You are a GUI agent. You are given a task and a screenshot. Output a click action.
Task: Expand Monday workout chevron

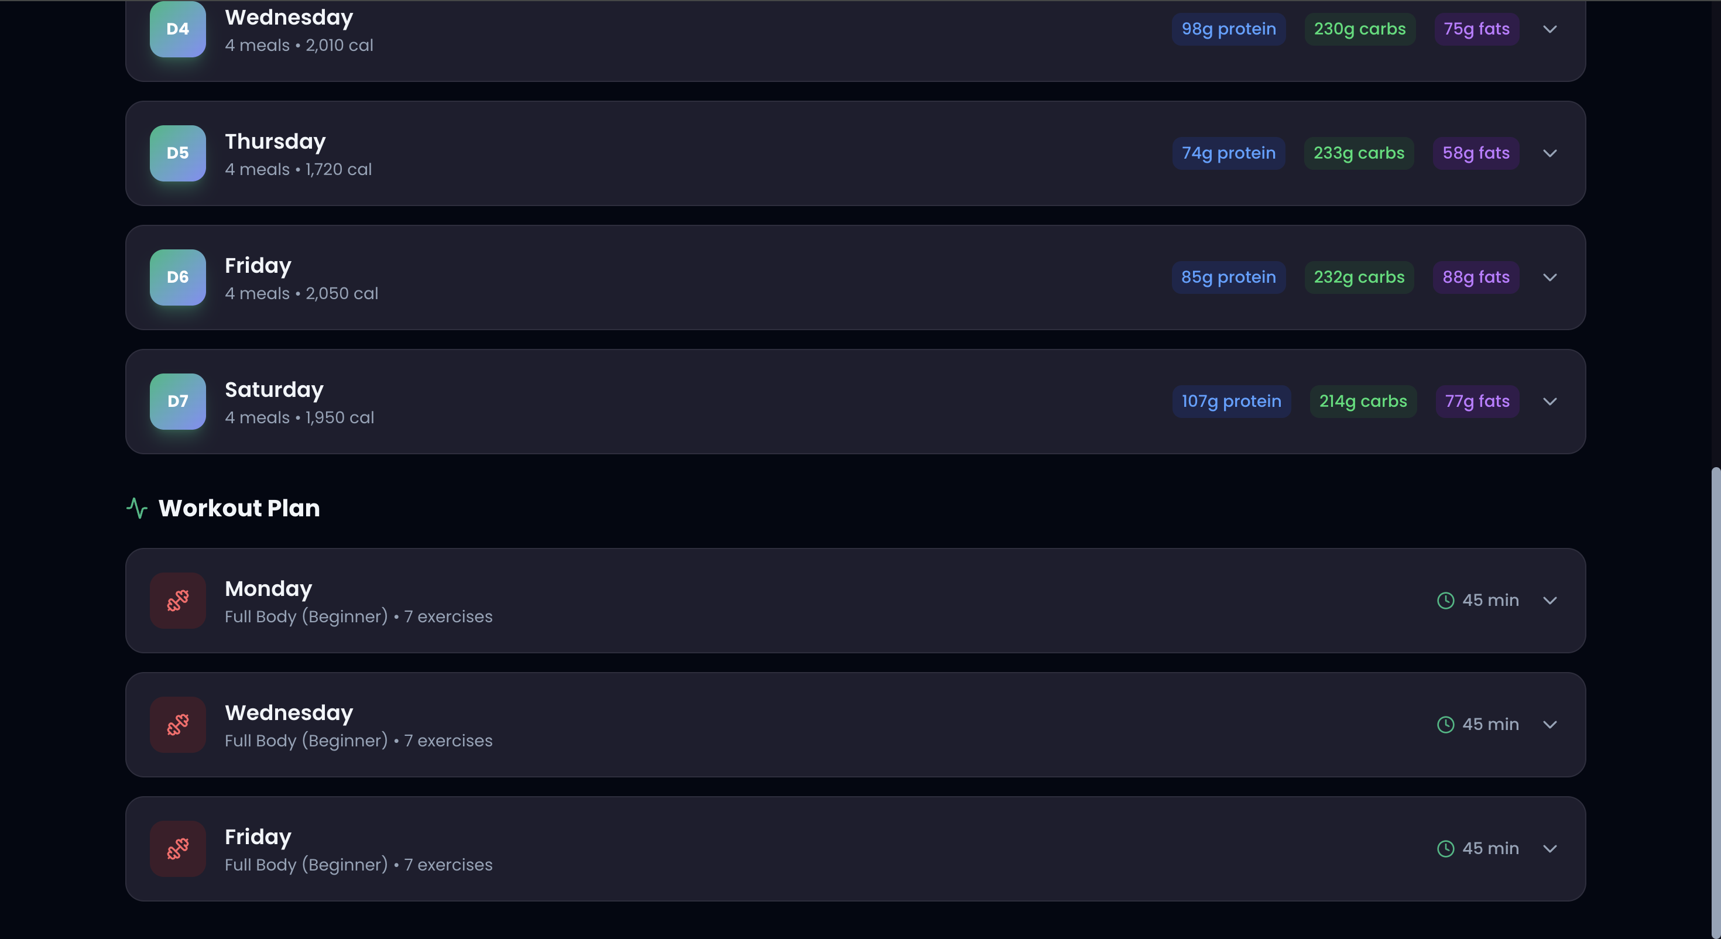1550,600
